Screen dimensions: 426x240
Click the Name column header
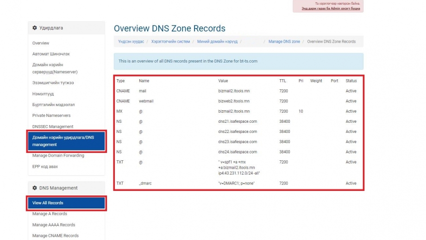pos(144,81)
